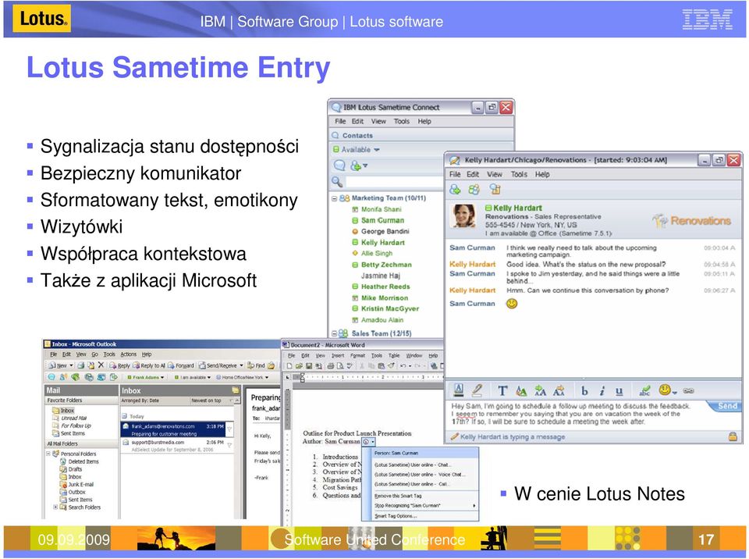Open View menu in Sametime Connect window
This screenshot has height=559, width=749.
pyautogui.click(x=378, y=122)
